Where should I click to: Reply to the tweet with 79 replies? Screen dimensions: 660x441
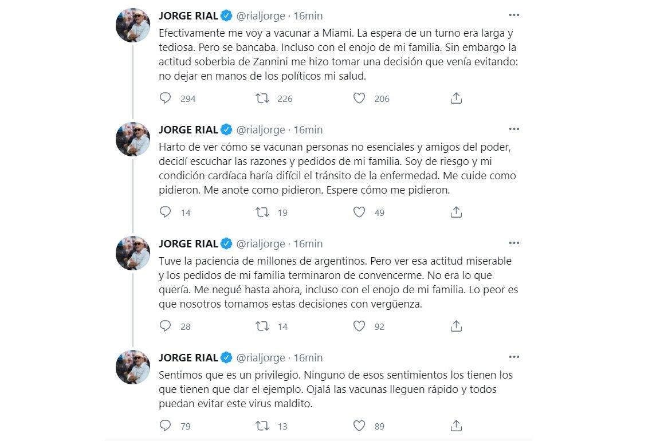pos(165,426)
